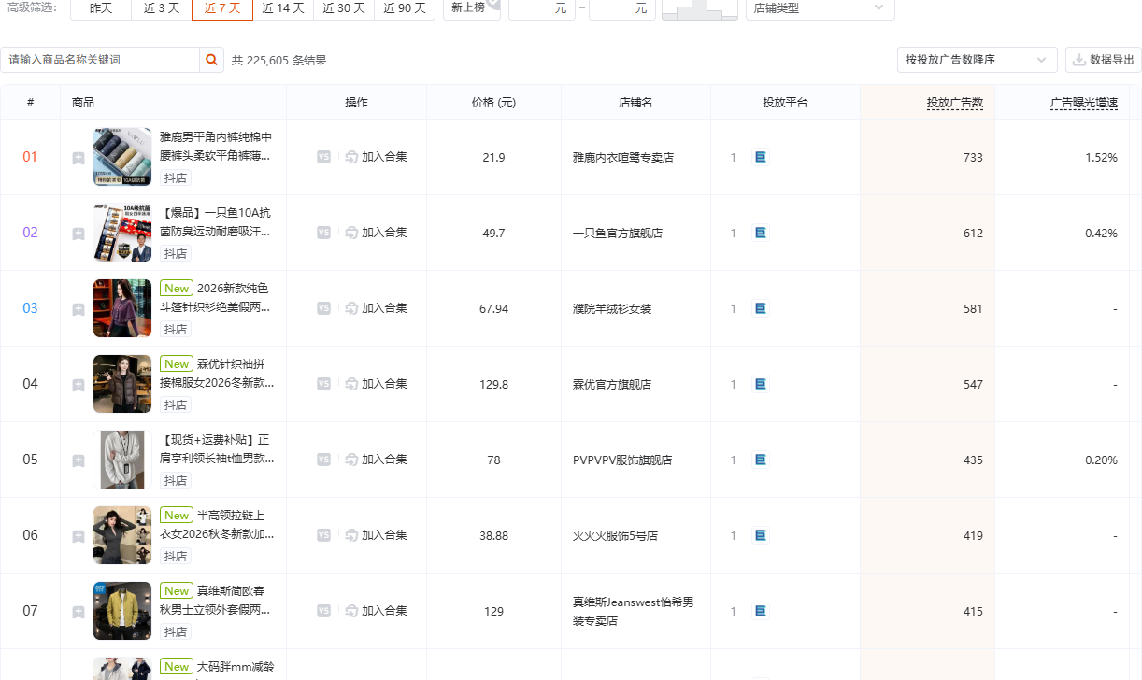Click platform icon in PVPVPV服饰旗舰店 row
The width and height of the screenshot is (1142, 680).
pos(761,460)
